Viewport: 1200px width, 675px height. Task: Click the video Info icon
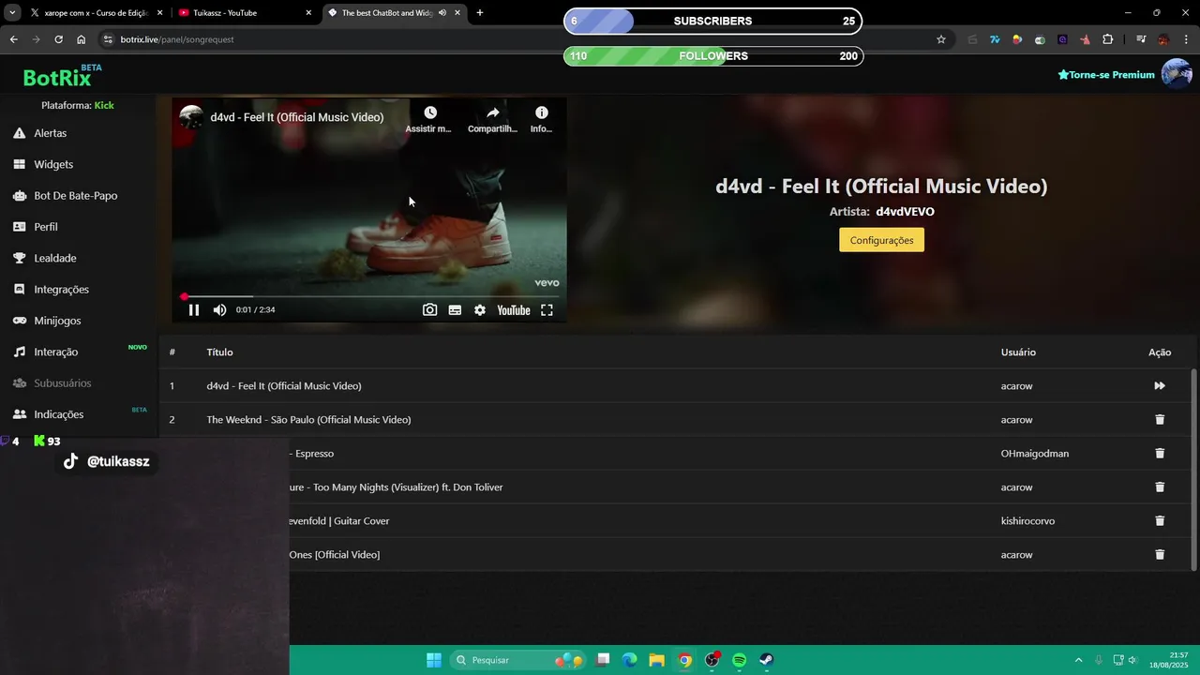[x=541, y=112]
